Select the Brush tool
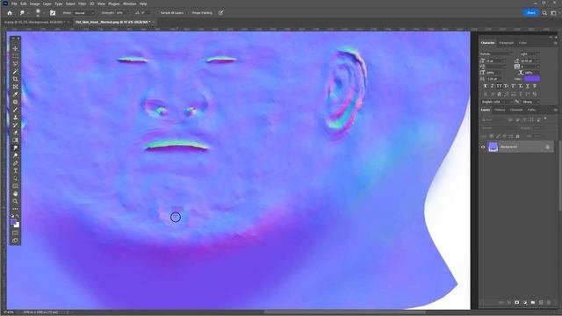This screenshot has height=316, width=562. pos(15,110)
